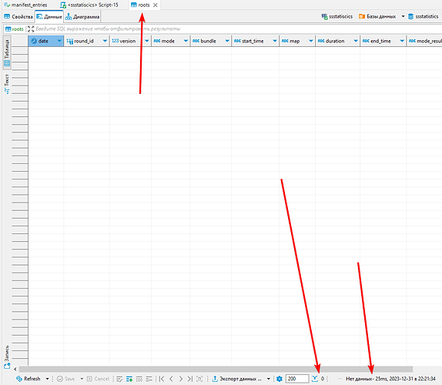
Task: Click the fetch size field showing 200
Action: [297, 379]
